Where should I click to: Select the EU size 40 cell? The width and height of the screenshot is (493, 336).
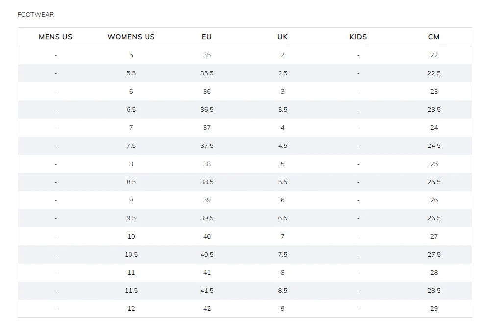pos(207,236)
